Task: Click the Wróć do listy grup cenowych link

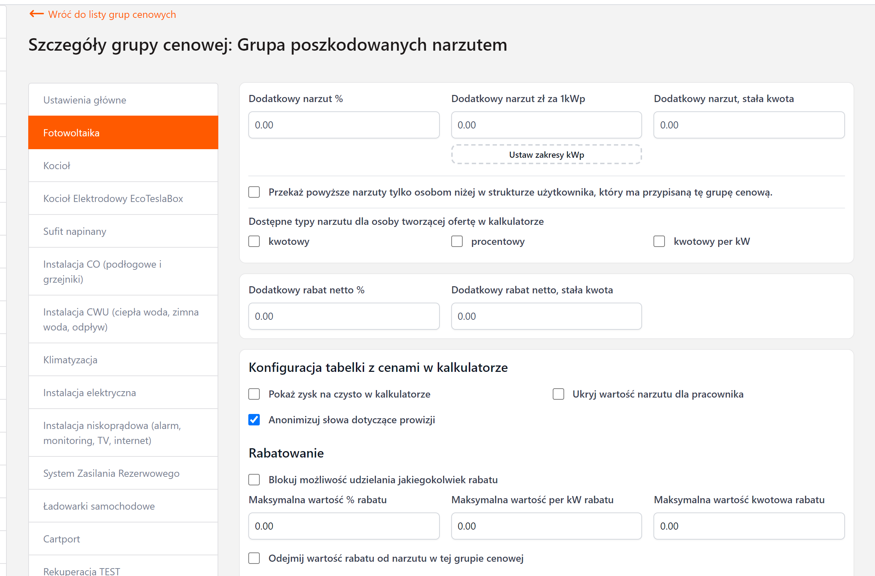Action: point(112,14)
